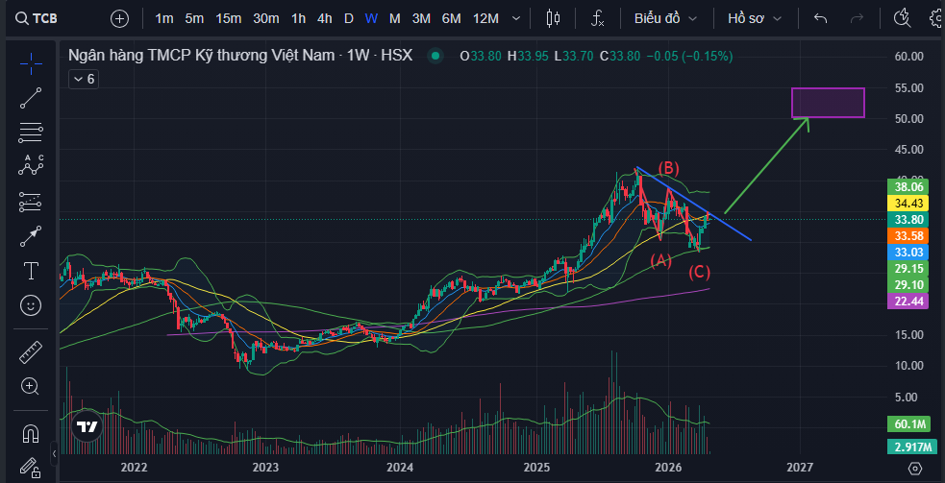This screenshot has height=483, width=945.
Task: Switch to the daily D timeframe
Action: click(348, 18)
